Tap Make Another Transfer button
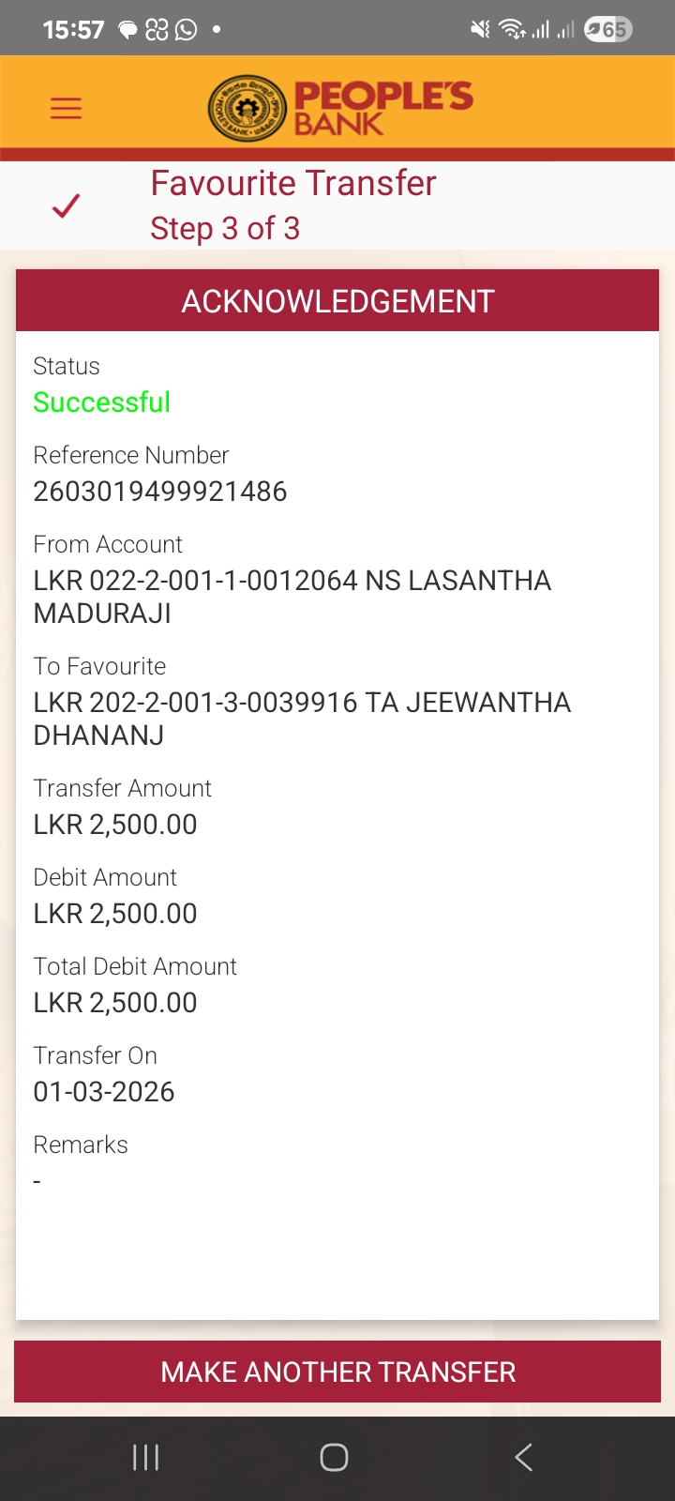675x1501 pixels. (337, 1372)
